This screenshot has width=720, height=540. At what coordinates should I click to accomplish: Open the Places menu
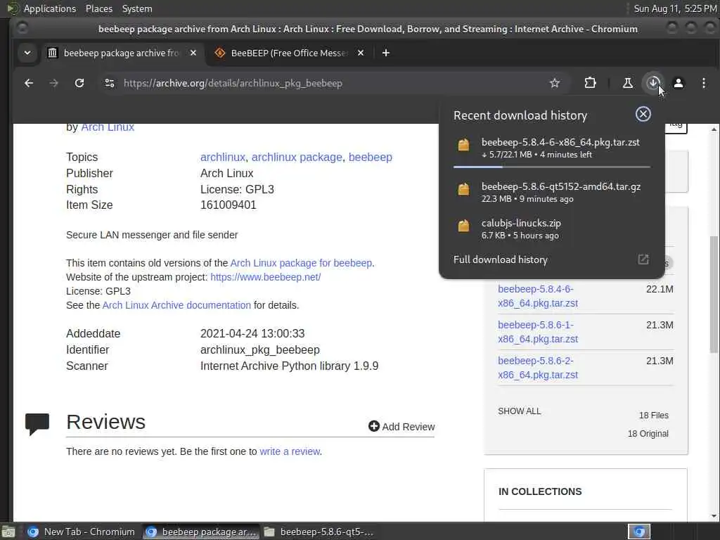click(98, 8)
